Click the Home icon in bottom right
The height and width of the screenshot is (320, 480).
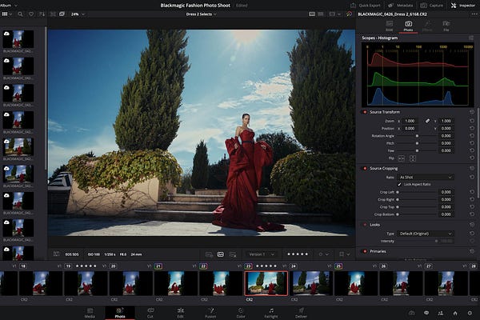click(x=454, y=312)
